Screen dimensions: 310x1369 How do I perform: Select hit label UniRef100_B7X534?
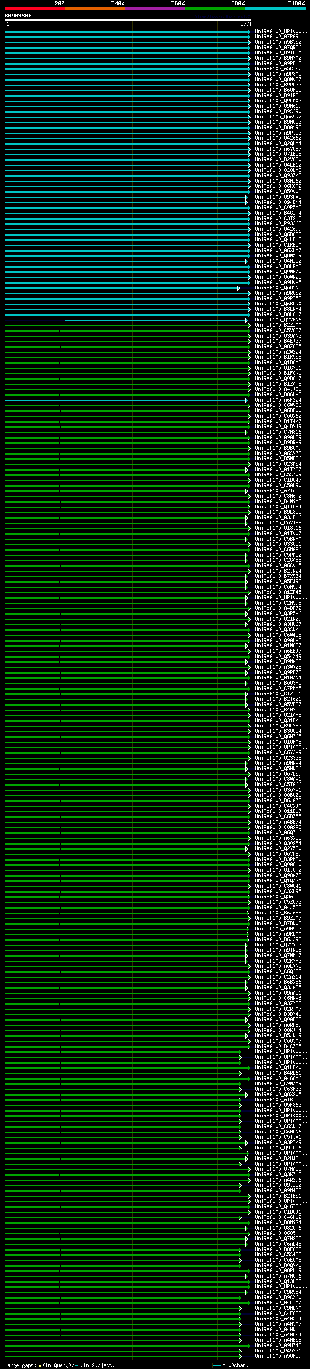(278, 576)
